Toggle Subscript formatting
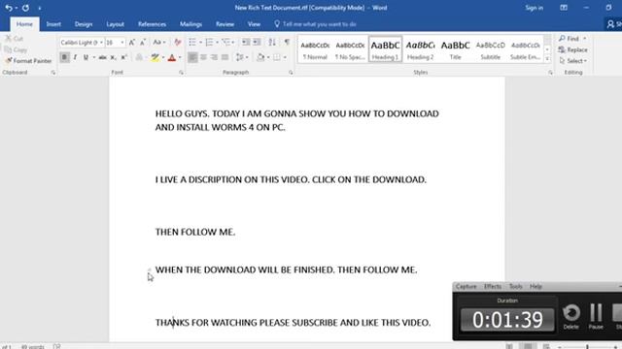Screen dimensions: 622x349 tap(114, 57)
